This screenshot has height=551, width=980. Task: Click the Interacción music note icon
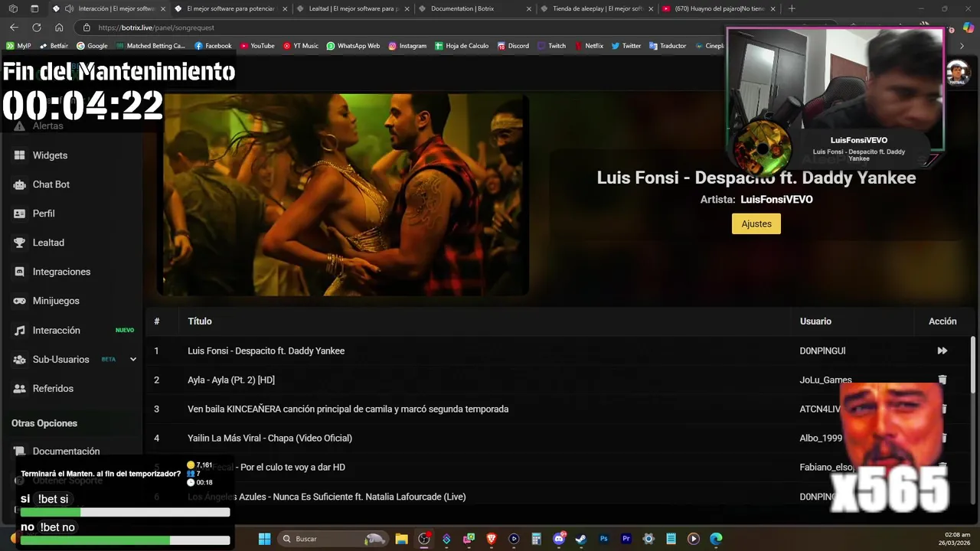[19, 330]
